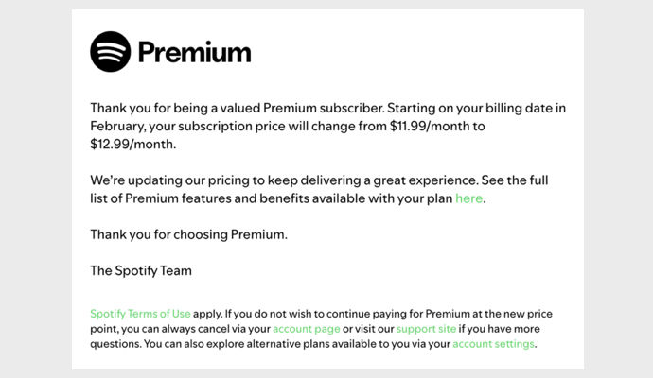The image size is (653, 378).
Task: Open the green "here" features link
Action: [468, 198]
